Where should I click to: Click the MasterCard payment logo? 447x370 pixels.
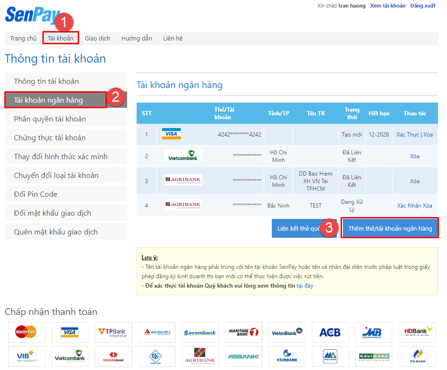click(x=26, y=332)
